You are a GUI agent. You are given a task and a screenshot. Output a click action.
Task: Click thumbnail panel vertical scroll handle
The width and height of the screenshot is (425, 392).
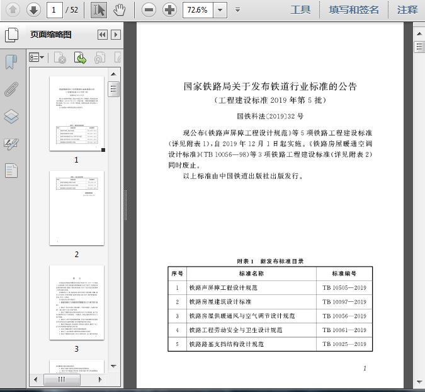click(x=113, y=89)
